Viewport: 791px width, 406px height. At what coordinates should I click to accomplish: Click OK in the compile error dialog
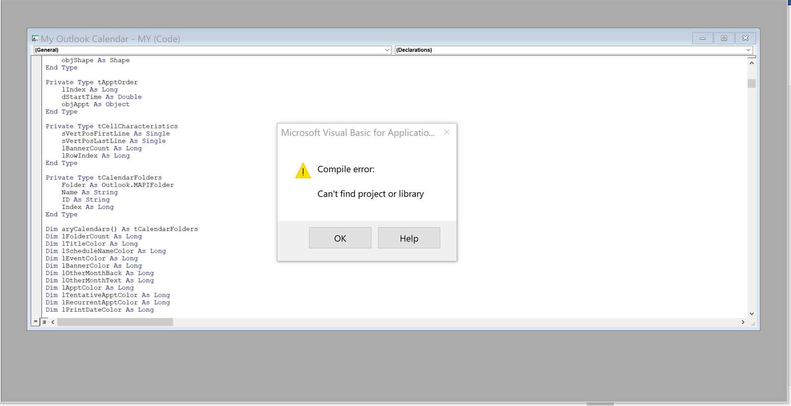click(x=340, y=238)
